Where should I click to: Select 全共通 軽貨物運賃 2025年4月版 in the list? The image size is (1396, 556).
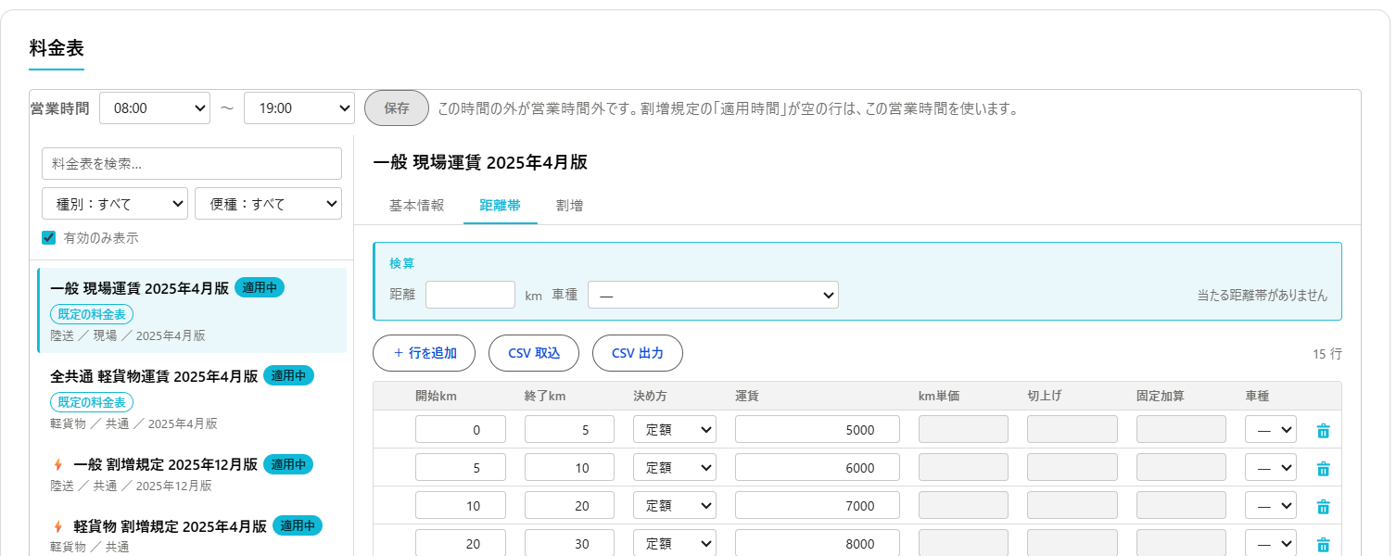click(x=192, y=398)
